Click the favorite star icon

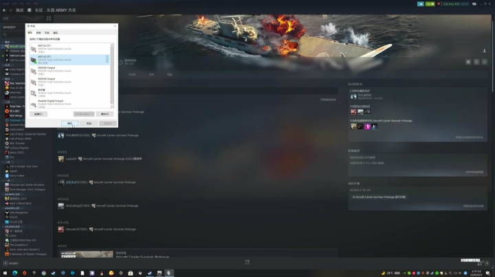click(x=485, y=62)
